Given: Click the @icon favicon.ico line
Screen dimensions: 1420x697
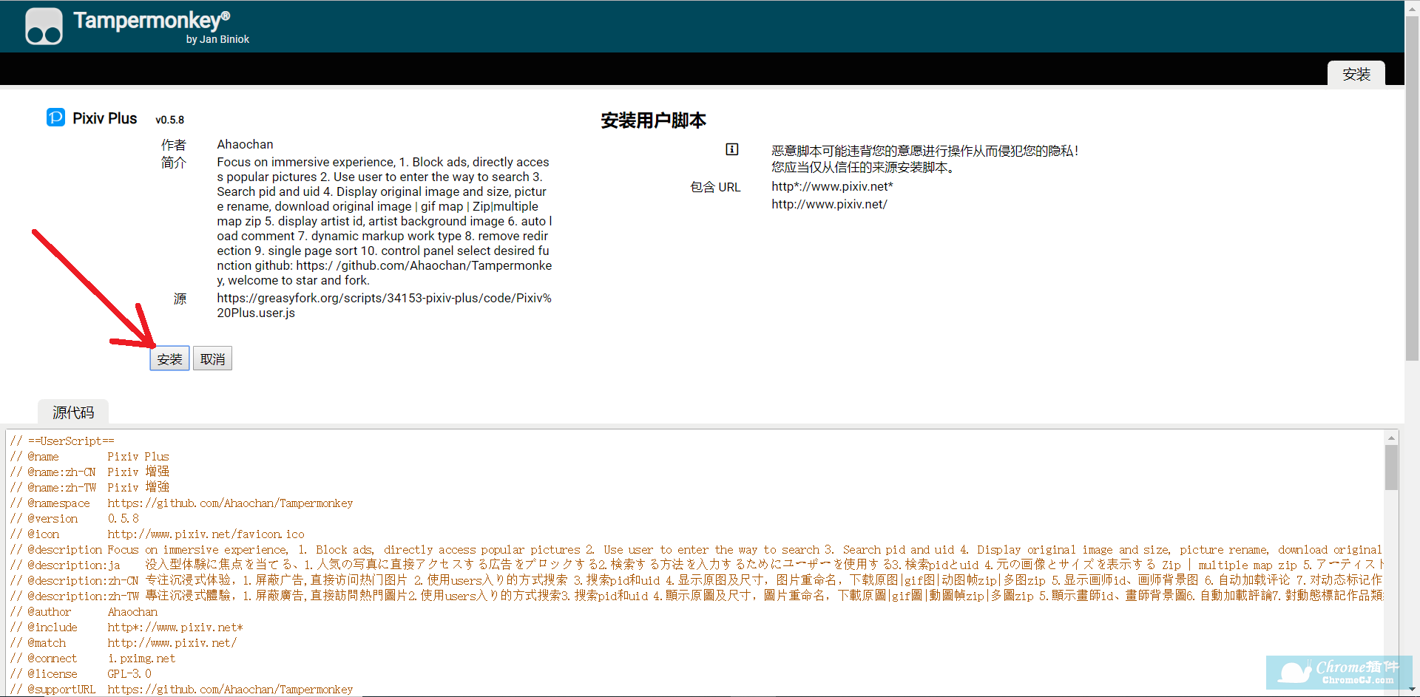Looking at the screenshot, I should pos(158,534).
